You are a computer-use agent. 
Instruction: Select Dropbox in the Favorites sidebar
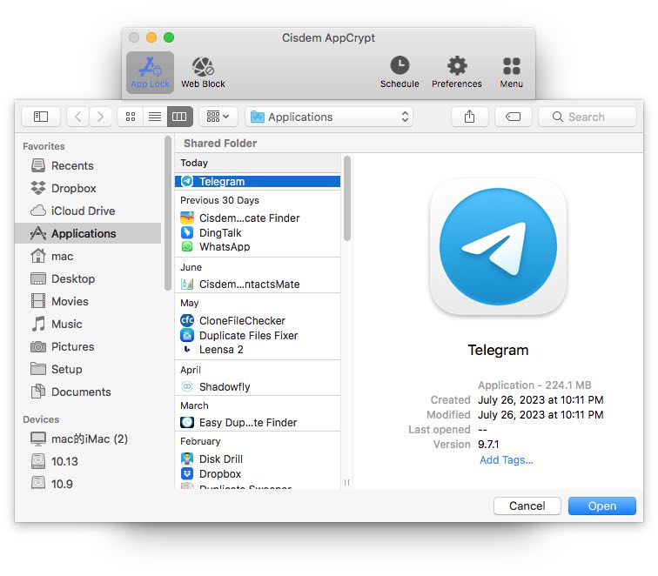(88, 188)
